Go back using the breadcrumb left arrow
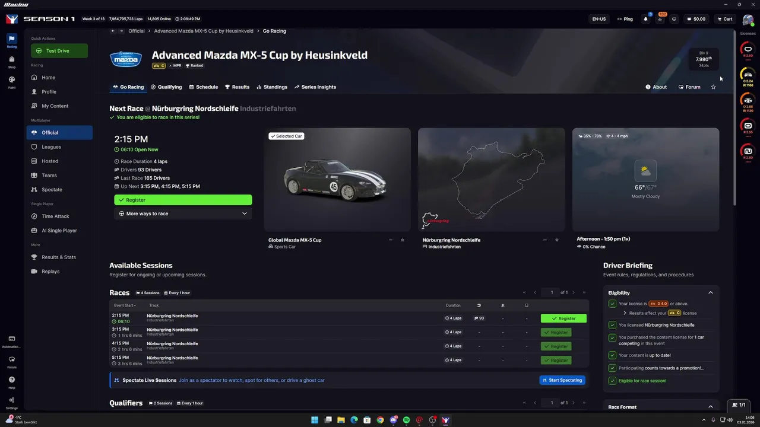This screenshot has width=760, height=427. (112, 31)
